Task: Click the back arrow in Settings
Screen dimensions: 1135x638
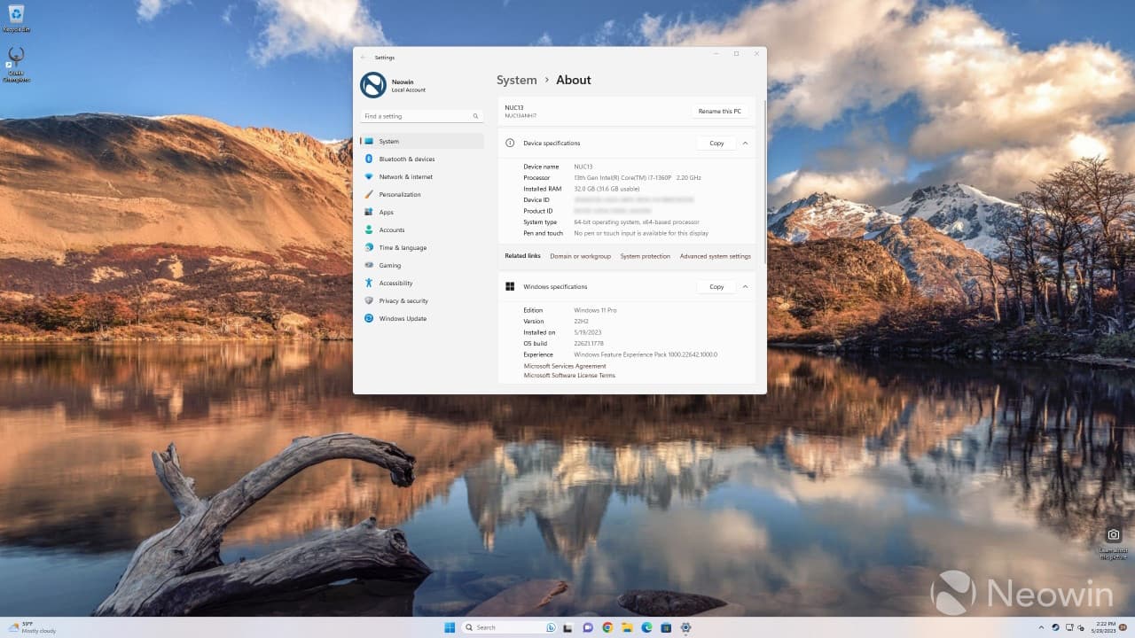Action: point(363,58)
